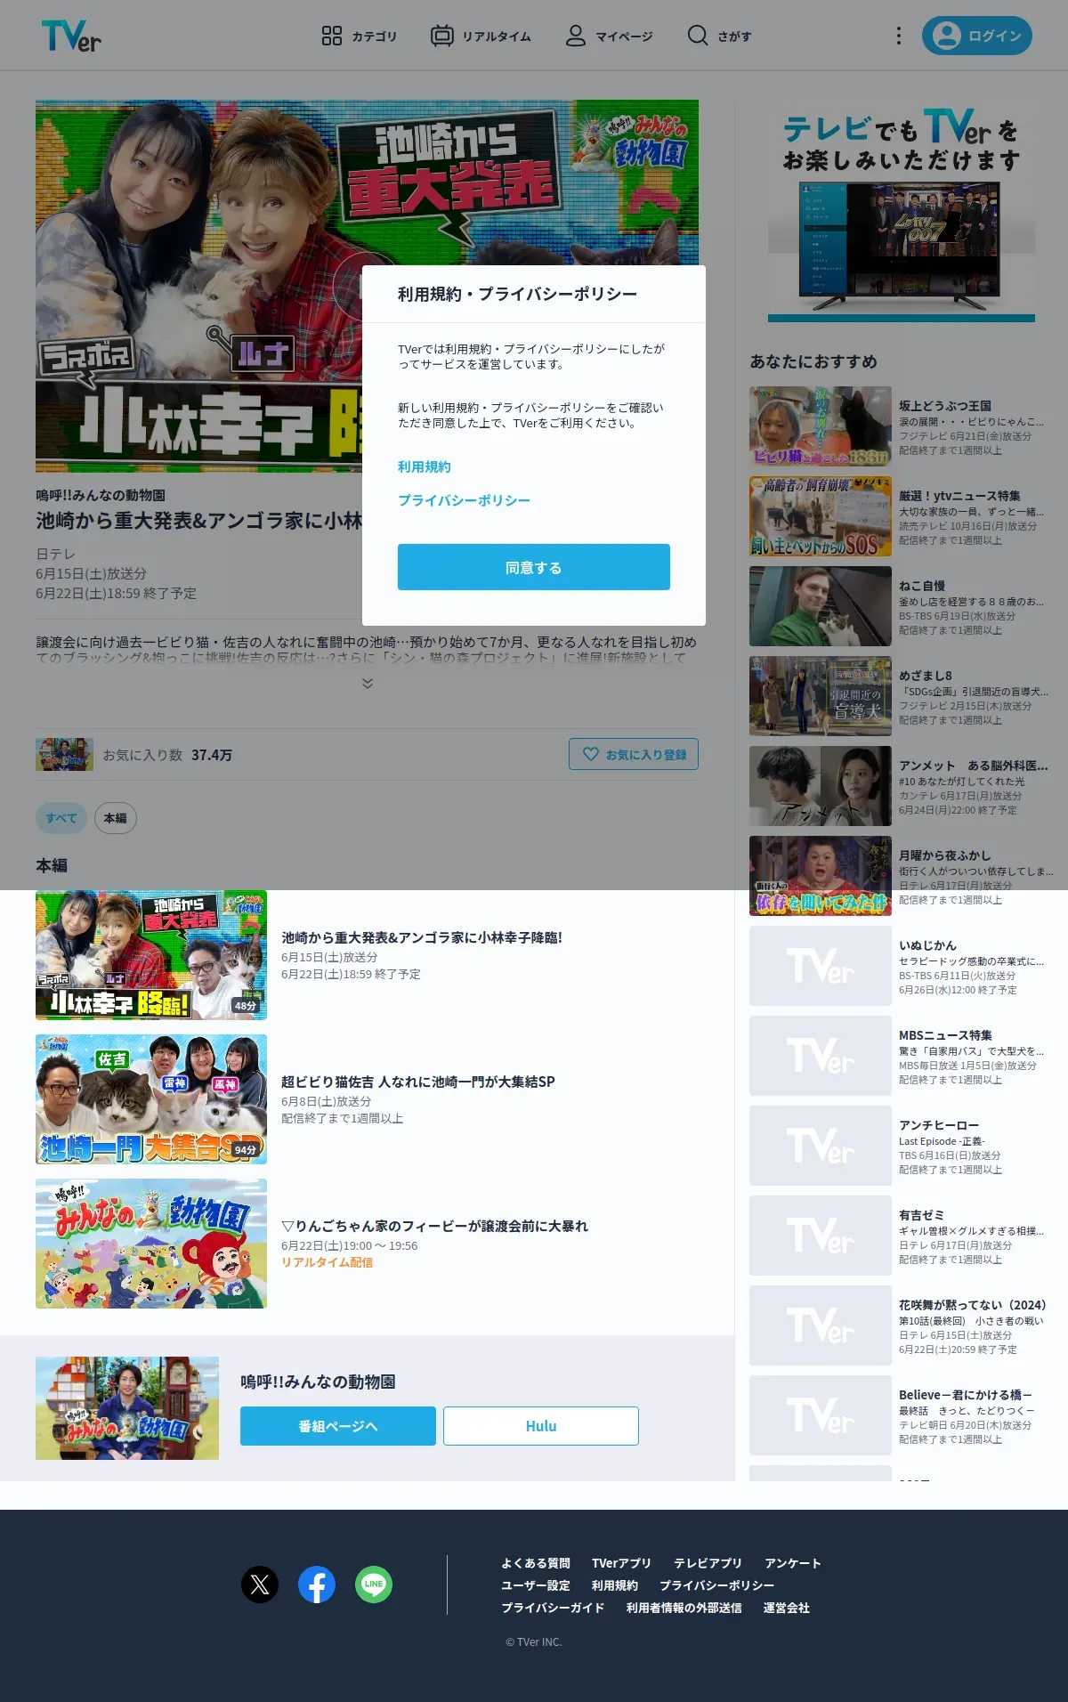Open the 小林幸子降臨 episode thumbnail

pyautogui.click(x=151, y=955)
